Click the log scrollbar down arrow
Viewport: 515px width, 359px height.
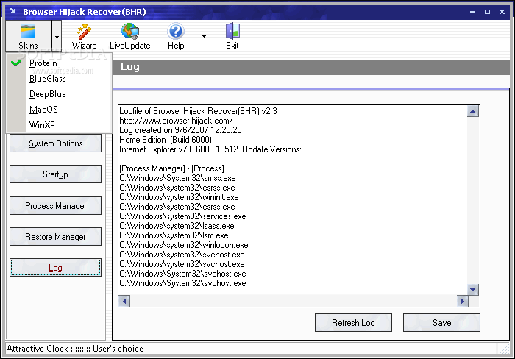(472, 289)
